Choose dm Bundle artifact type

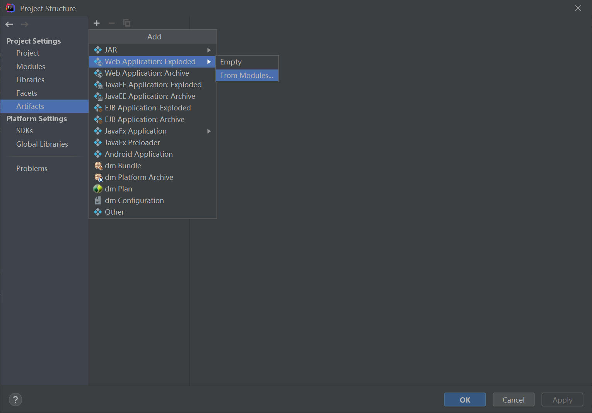click(153, 166)
